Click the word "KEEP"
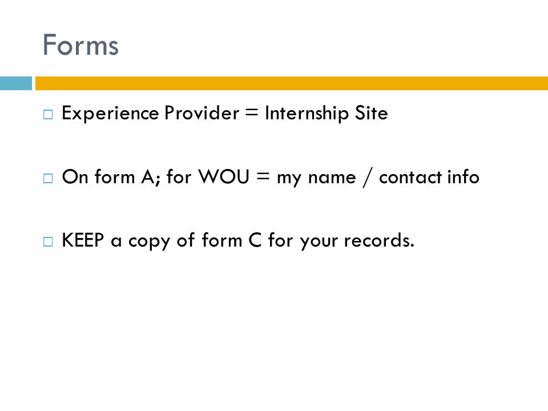Viewport: 548px width, 411px height. pos(83,240)
